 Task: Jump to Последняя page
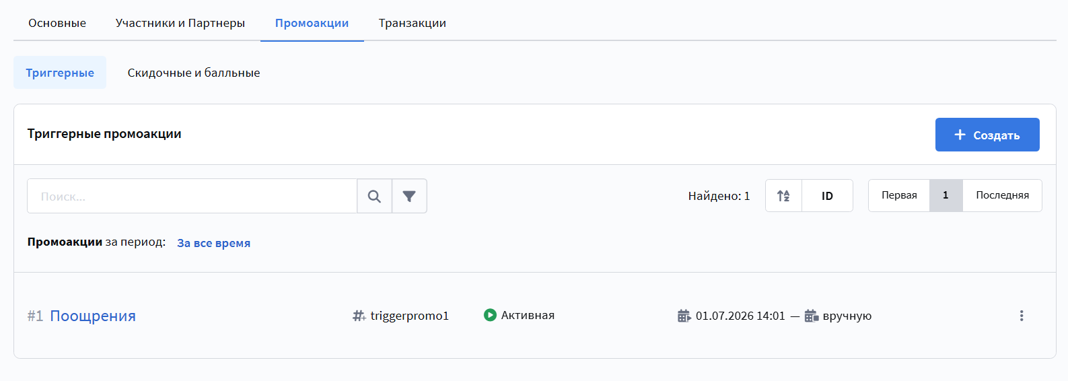[1002, 195]
